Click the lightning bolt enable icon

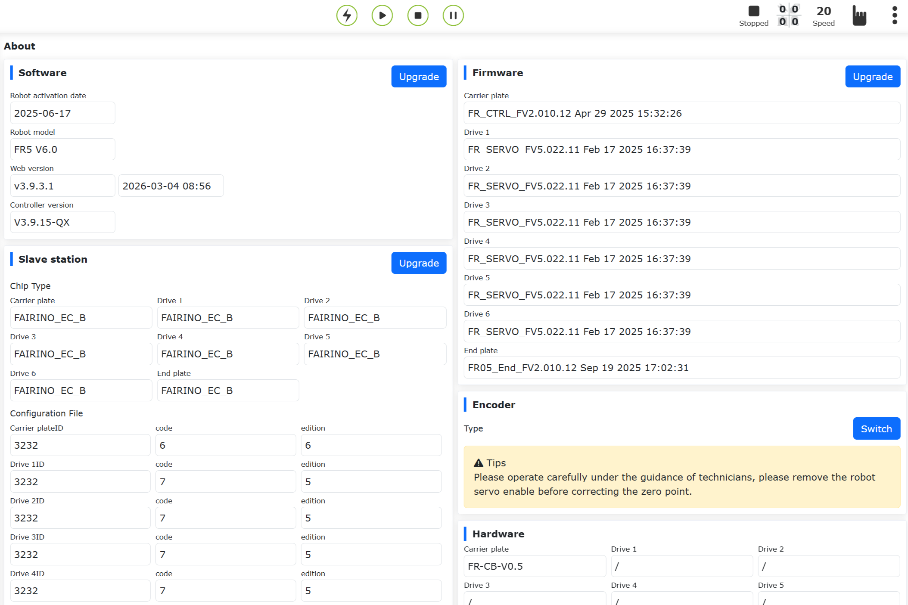[x=347, y=16]
